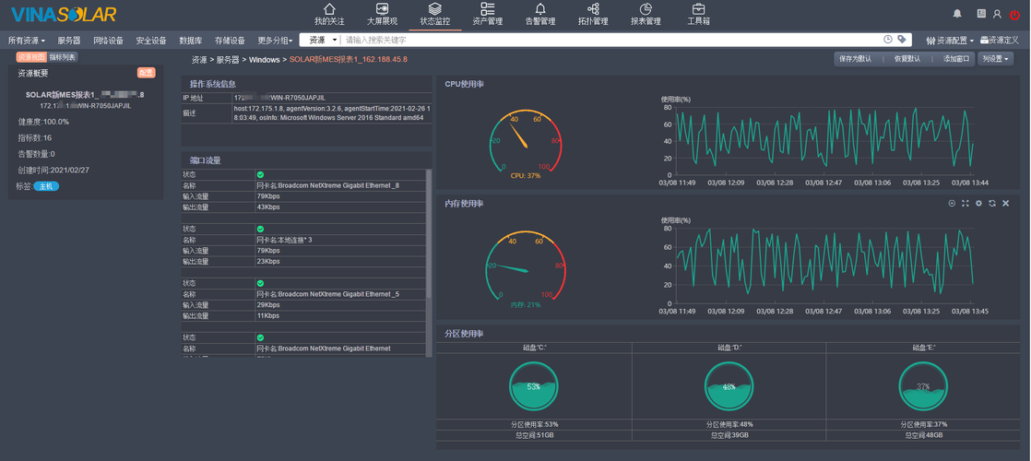Click the 分区使用率:48% cell
This screenshot has width=1031, height=461.
(729, 424)
